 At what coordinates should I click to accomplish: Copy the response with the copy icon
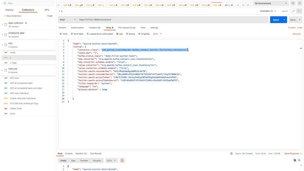tap(294, 160)
